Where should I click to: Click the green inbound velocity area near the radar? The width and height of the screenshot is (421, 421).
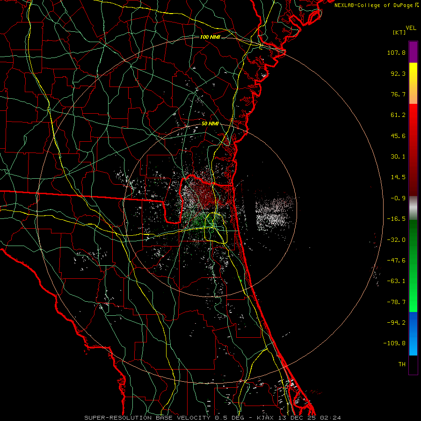(200, 222)
